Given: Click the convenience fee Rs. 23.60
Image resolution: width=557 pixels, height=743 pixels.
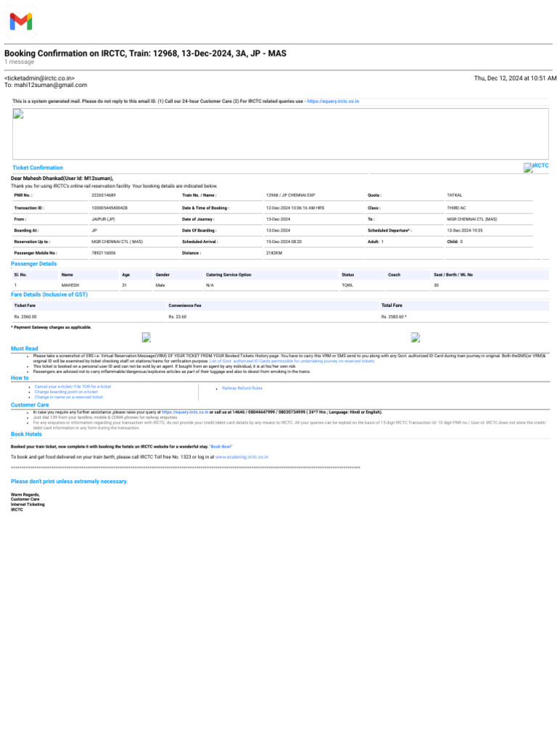Looking at the screenshot, I should pyautogui.click(x=178, y=317).
